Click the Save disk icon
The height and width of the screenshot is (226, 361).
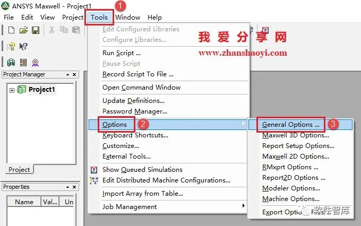pos(36,30)
